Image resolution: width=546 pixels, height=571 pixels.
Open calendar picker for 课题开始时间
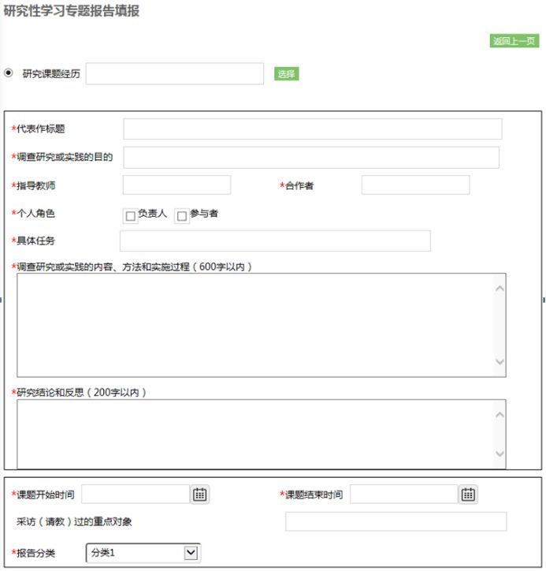point(200,494)
